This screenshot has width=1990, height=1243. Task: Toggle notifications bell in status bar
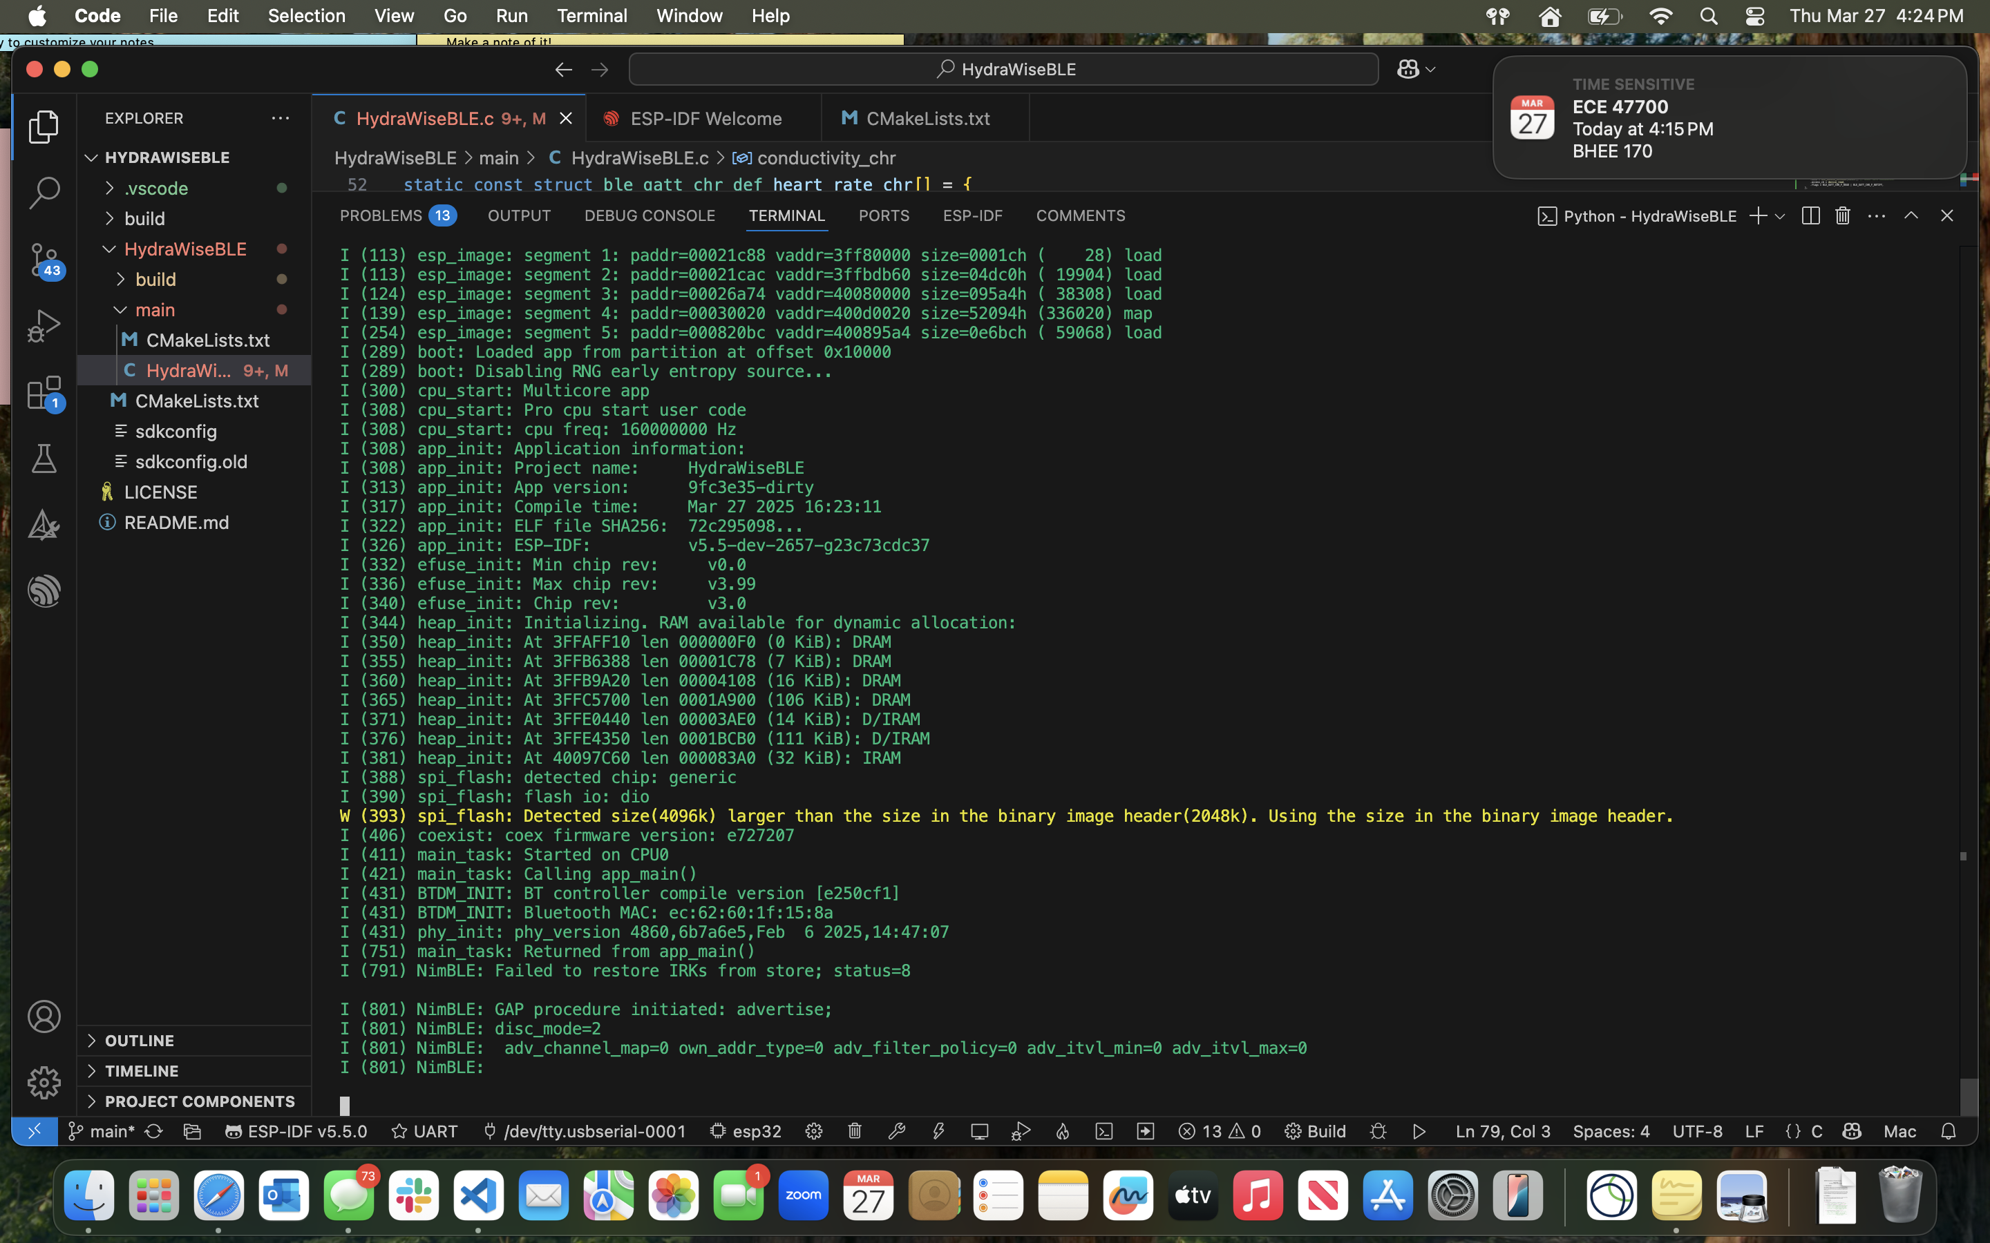pos(1948,1131)
